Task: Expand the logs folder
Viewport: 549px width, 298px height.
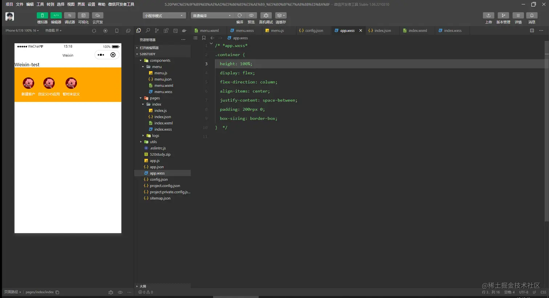Action: [163, 136]
